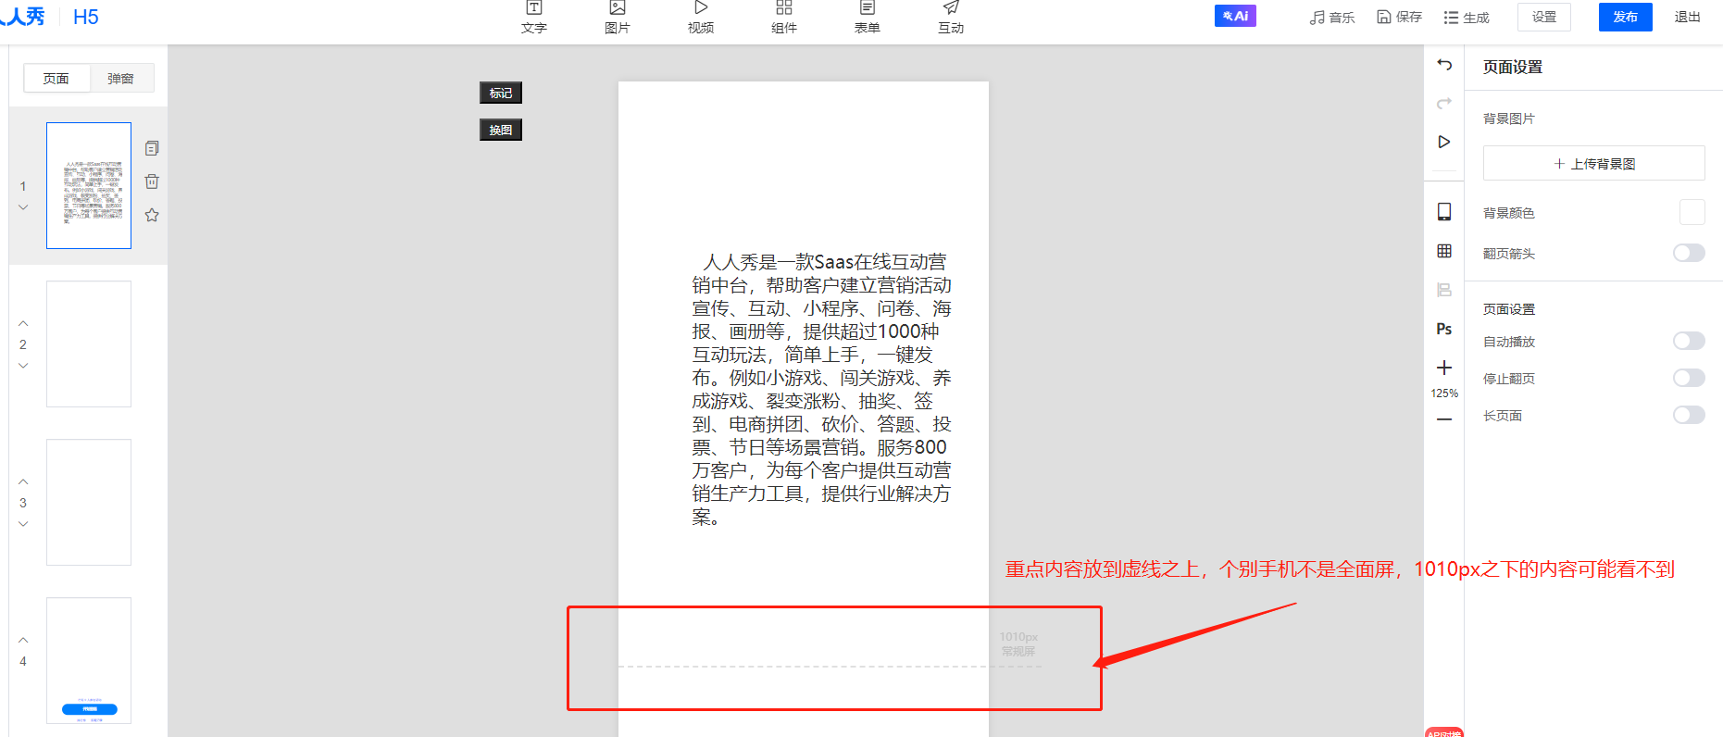1723x737 pixels.
Task: Click the 换图 replace image button
Action: (x=501, y=130)
